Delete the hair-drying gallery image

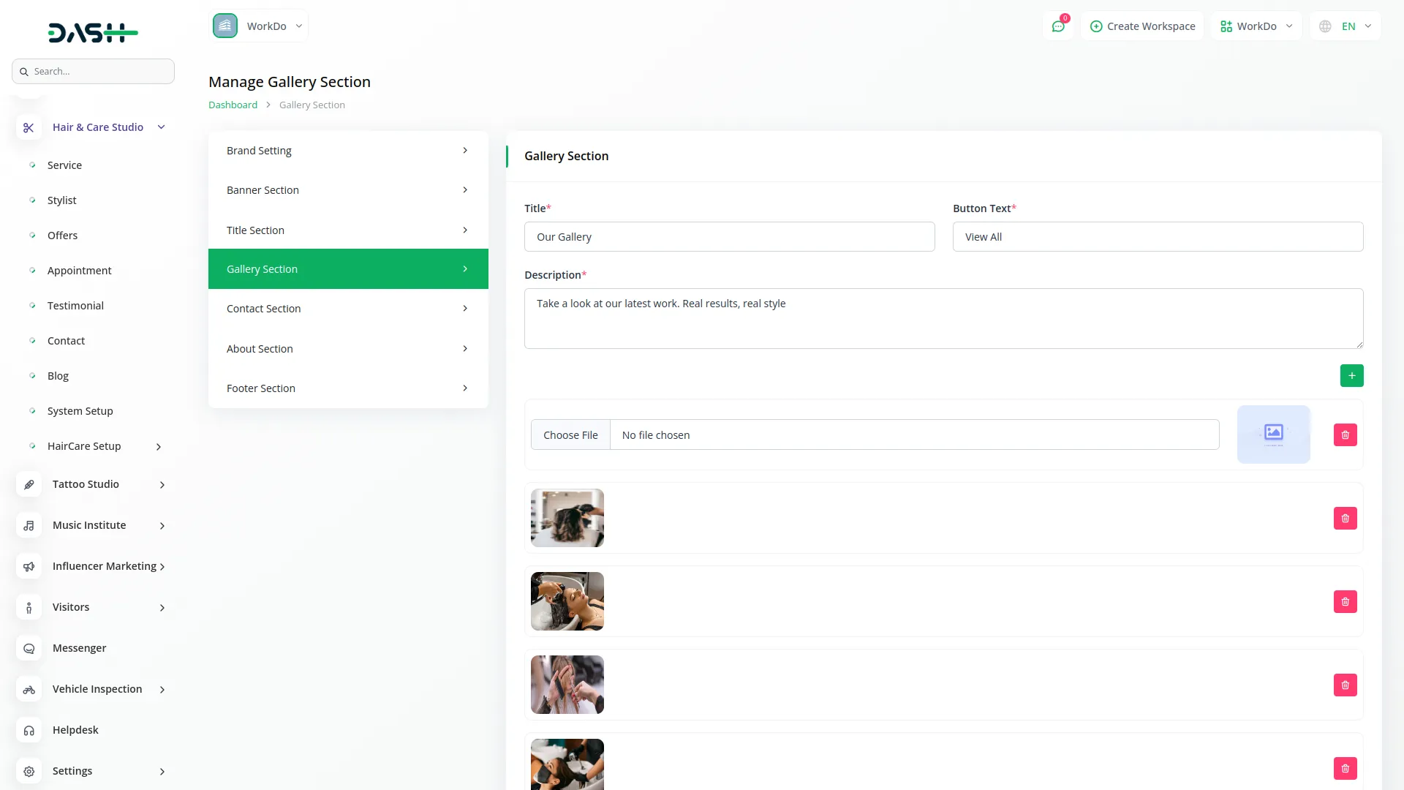click(1345, 518)
